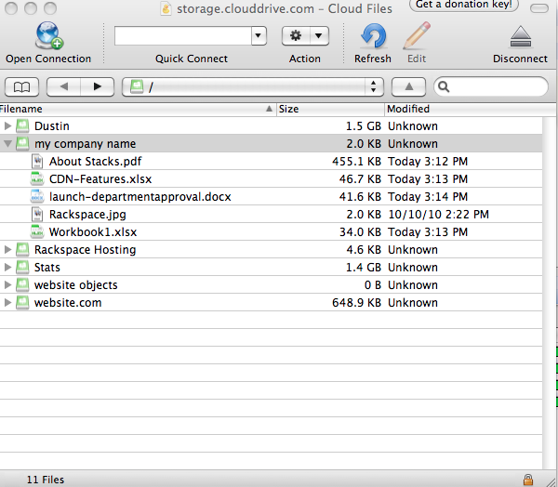Click the launch-departmentapproval.docx file icon
The image size is (558, 487).
pyautogui.click(x=37, y=196)
